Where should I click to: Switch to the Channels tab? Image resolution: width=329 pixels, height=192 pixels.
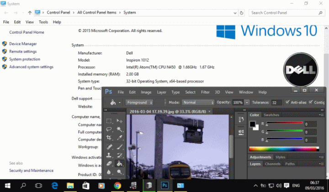(x=272, y=164)
